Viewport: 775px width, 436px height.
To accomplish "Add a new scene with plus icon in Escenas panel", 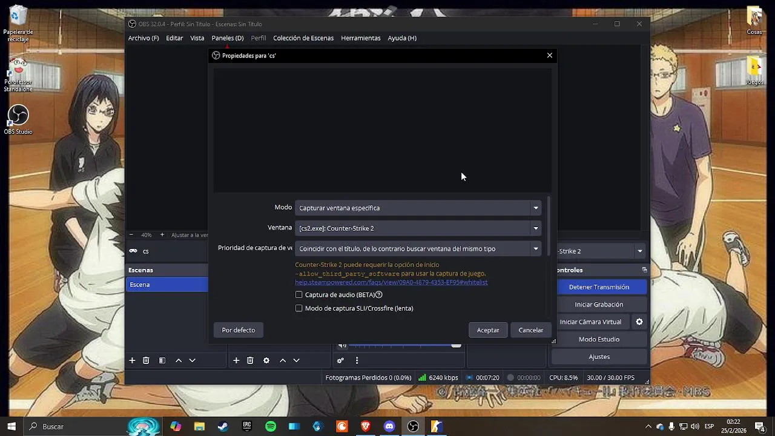I will coord(132,360).
